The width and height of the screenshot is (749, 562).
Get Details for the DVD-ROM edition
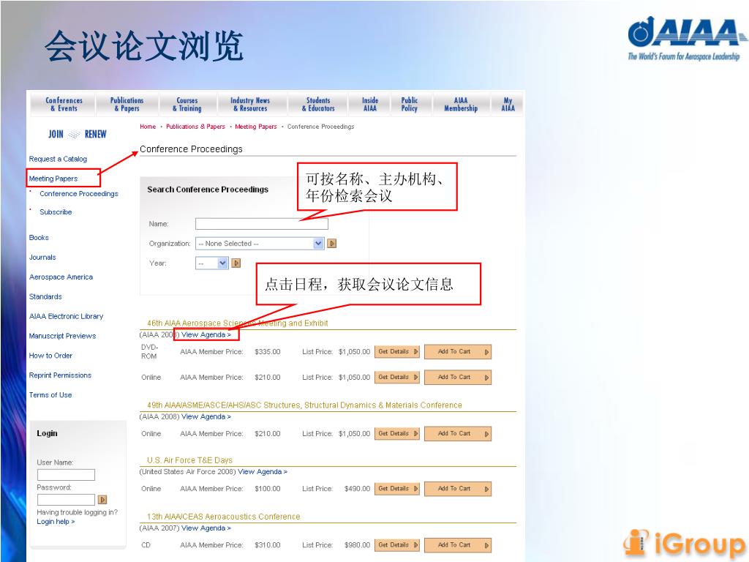[397, 352]
